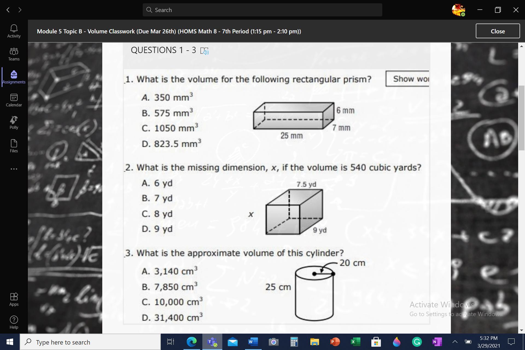Open the profile avatar menu

(458, 10)
